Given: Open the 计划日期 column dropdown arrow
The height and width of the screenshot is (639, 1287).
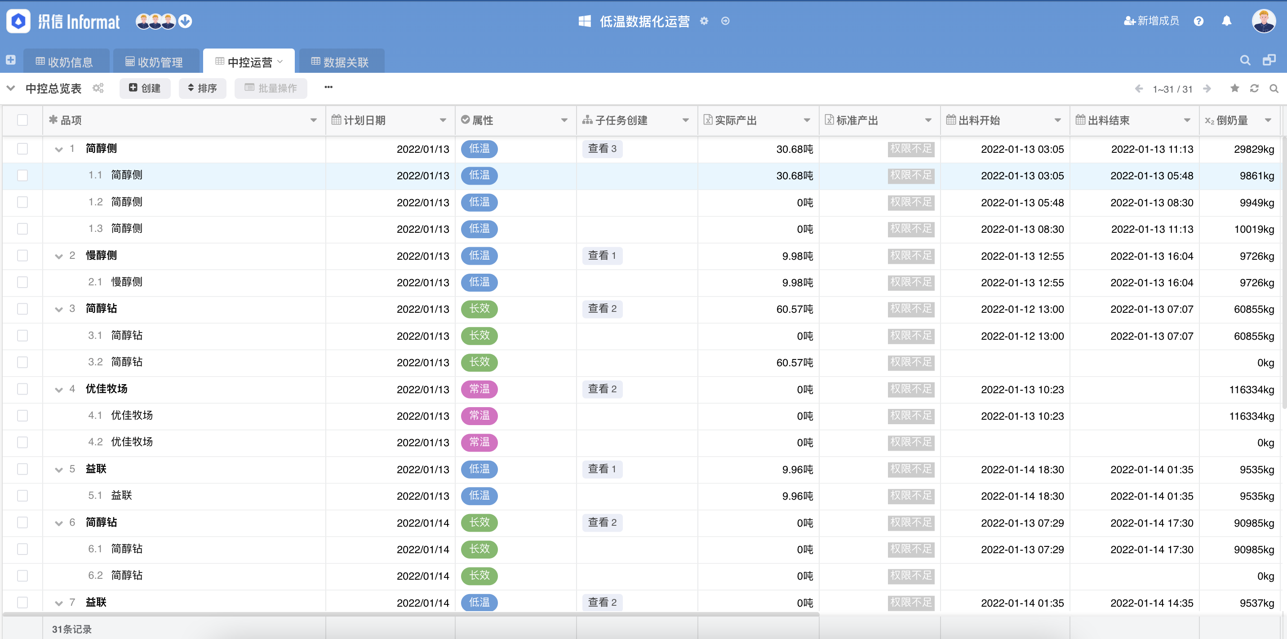Looking at the screenshot, I should 443,120.
